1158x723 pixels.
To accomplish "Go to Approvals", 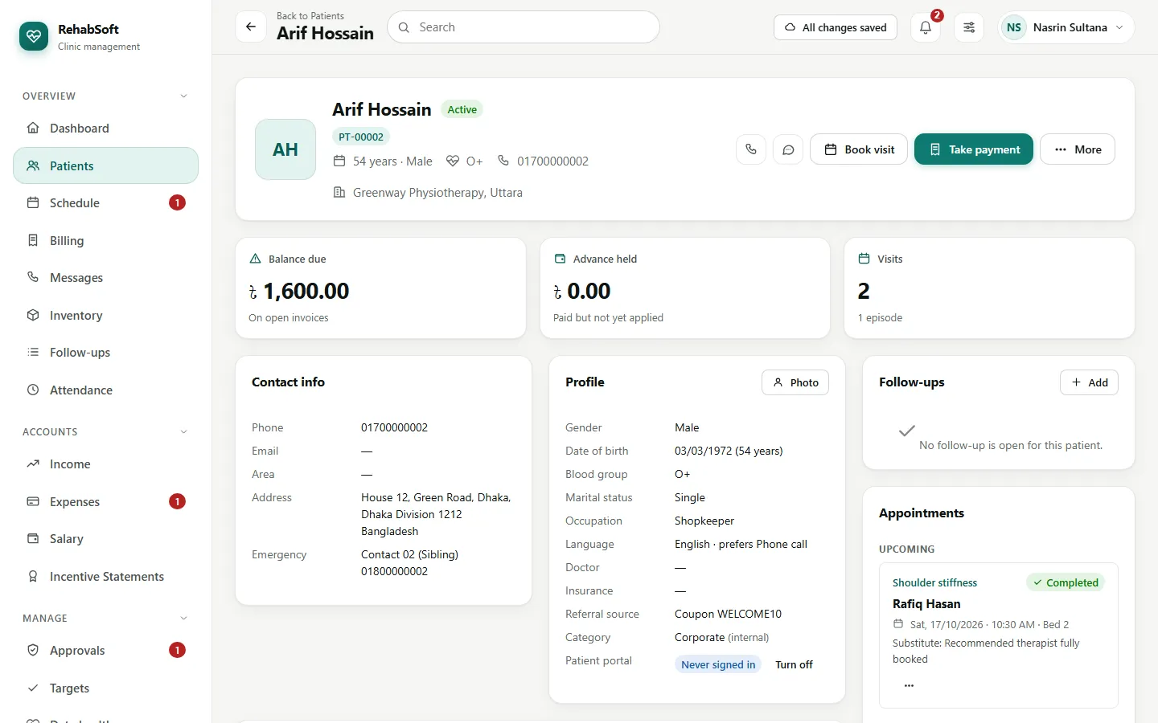I will (x=105, y=651).
